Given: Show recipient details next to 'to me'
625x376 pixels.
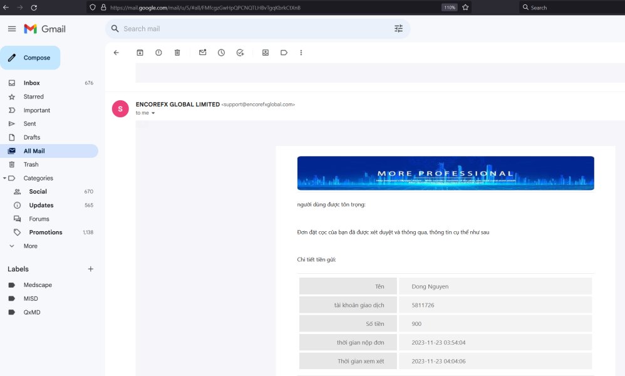Looking at the screenshot, I should [153, 113].
